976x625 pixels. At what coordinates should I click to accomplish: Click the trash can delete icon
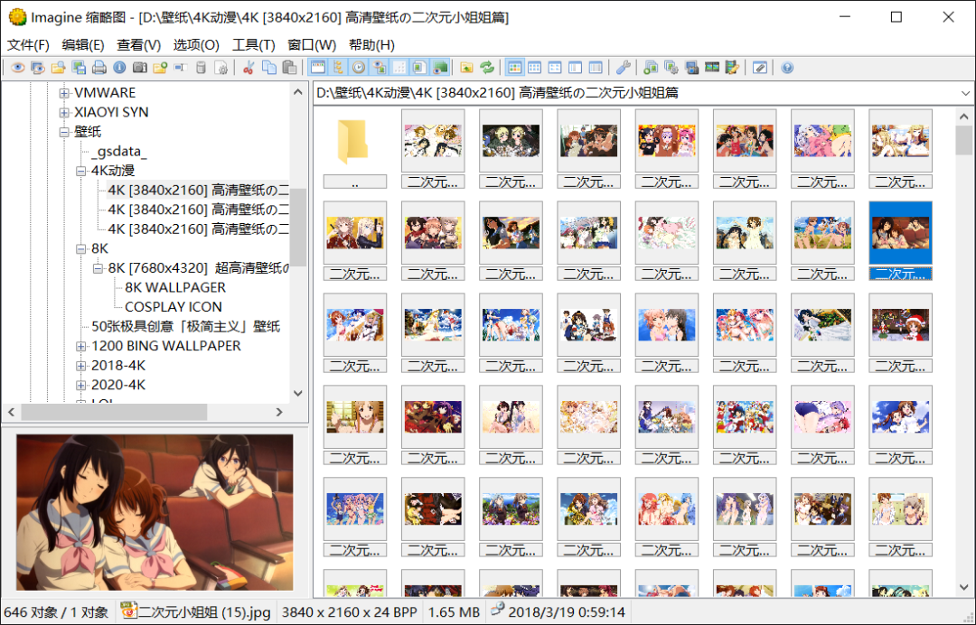coord(201,68)
